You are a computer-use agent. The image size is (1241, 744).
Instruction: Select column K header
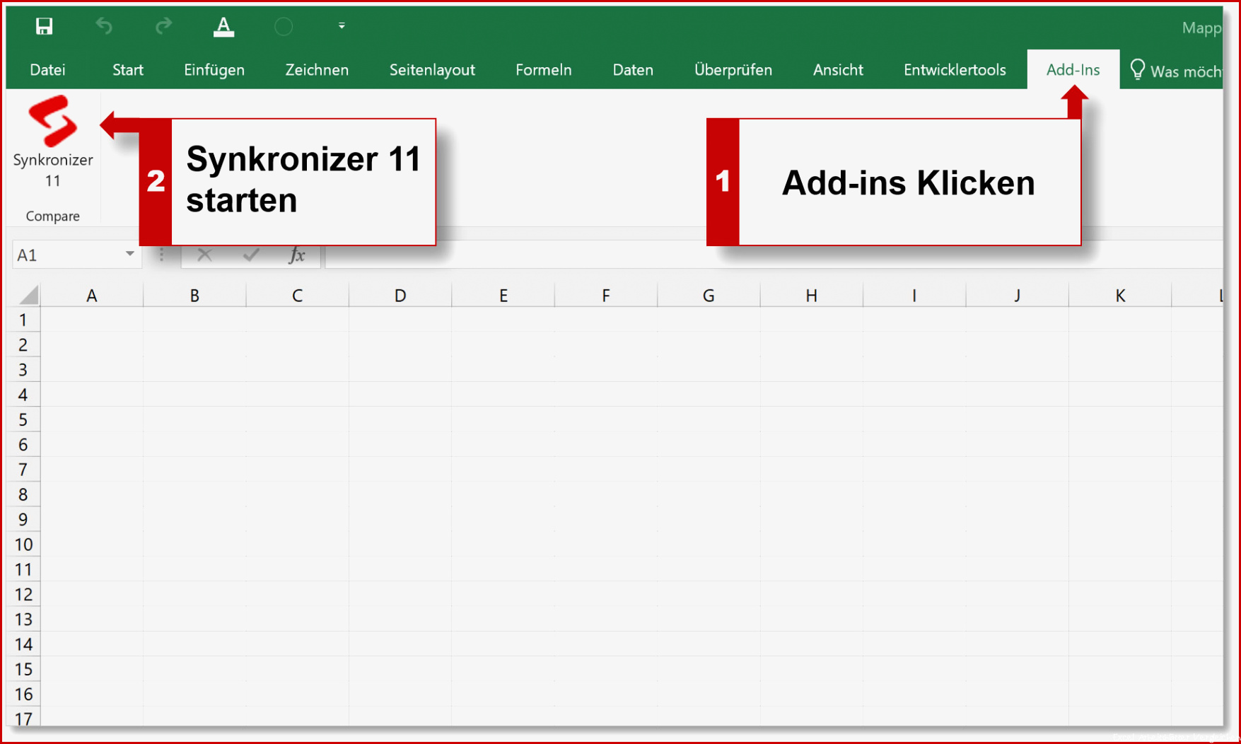(1120, 296)
